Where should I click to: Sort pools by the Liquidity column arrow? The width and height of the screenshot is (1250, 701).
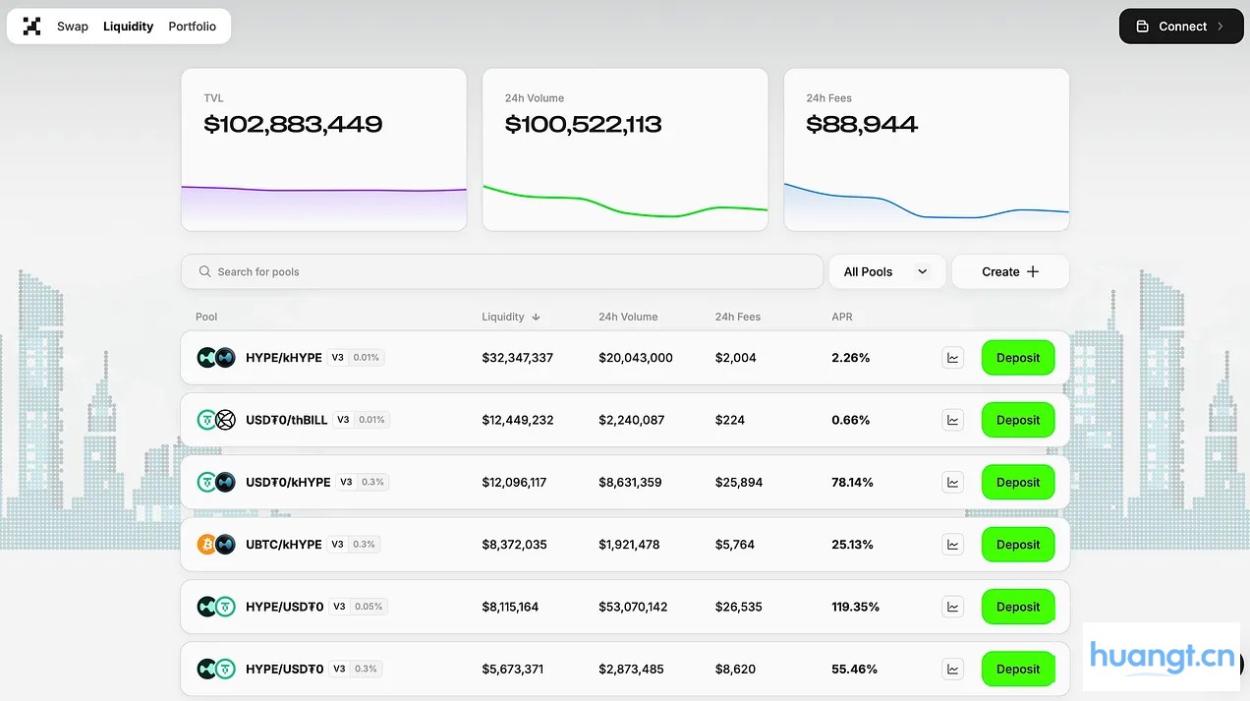[536, 317]
